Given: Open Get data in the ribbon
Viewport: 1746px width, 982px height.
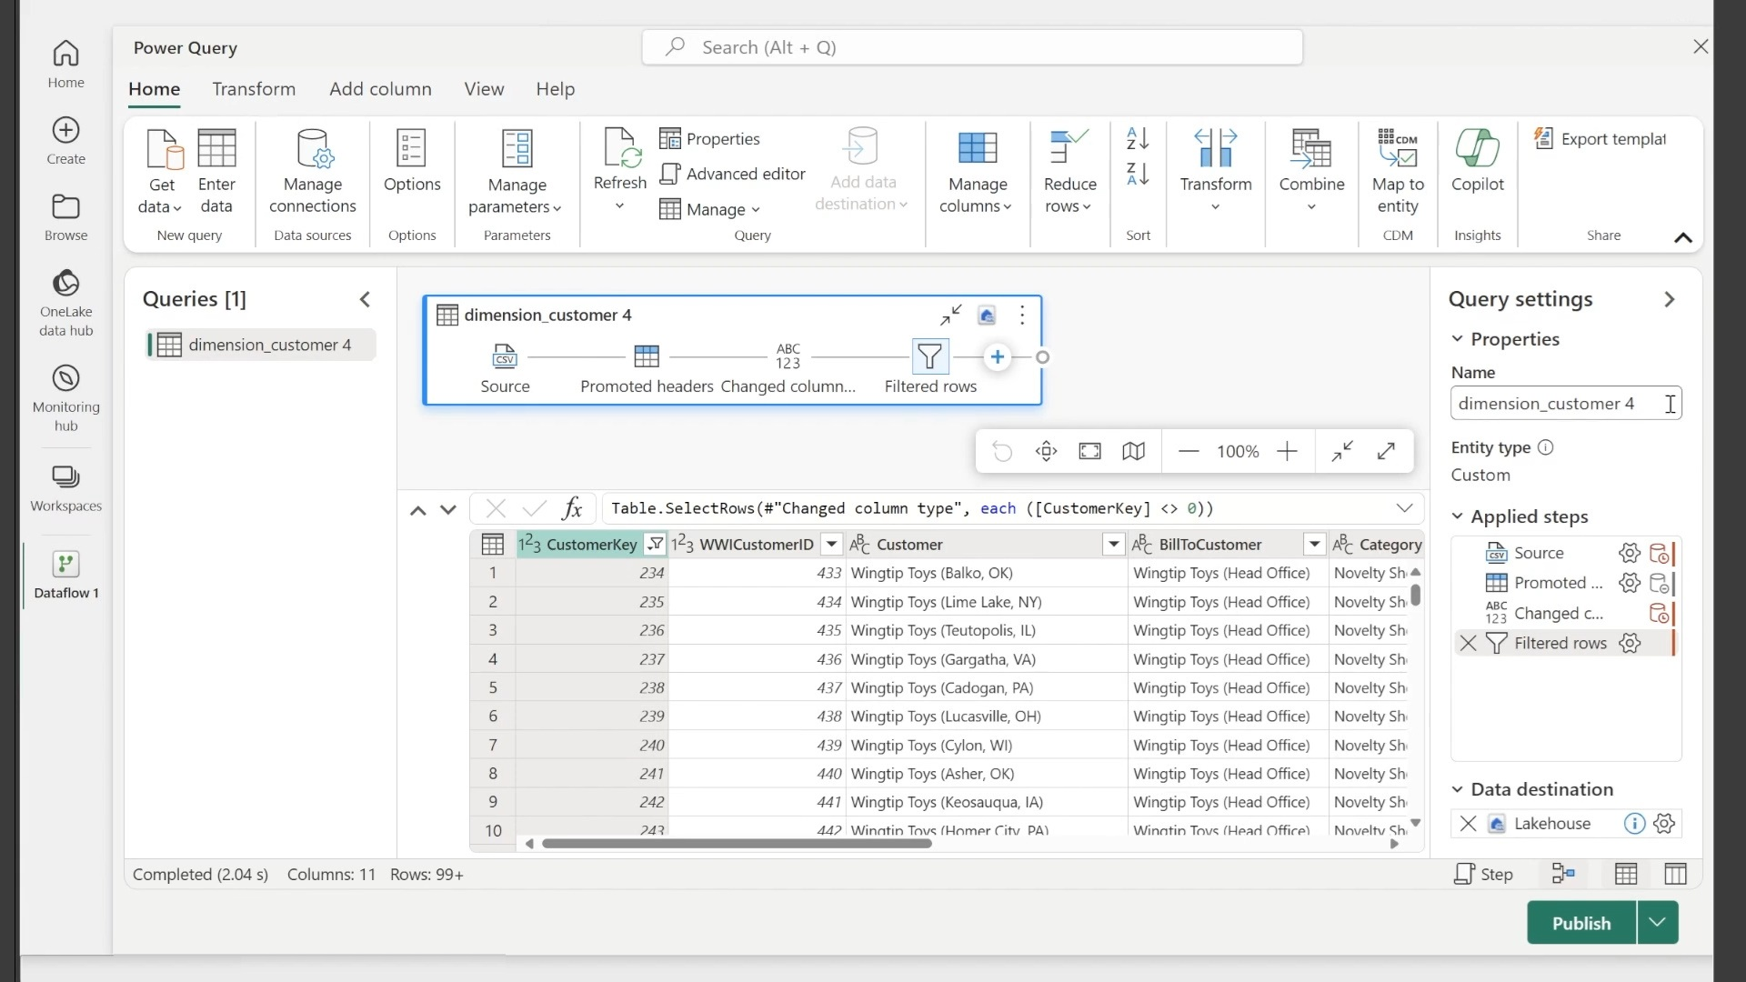Looking at the screenshot, I should click(x=160, y=173).
